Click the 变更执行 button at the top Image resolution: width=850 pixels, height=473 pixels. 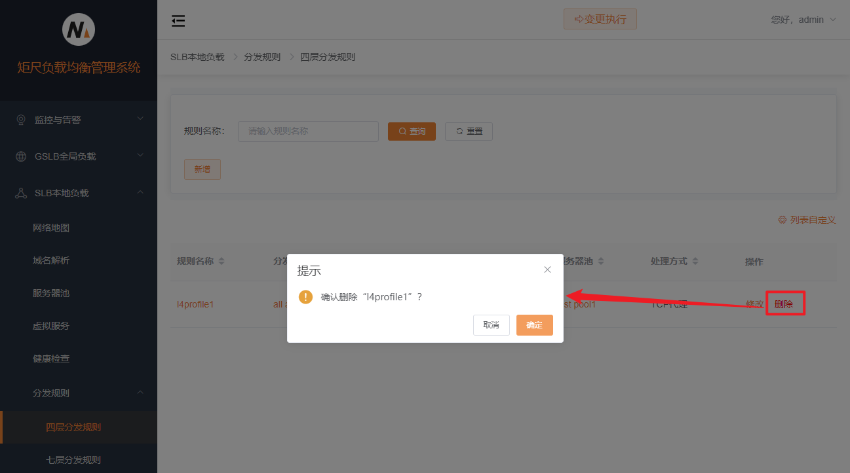(600, 19)
